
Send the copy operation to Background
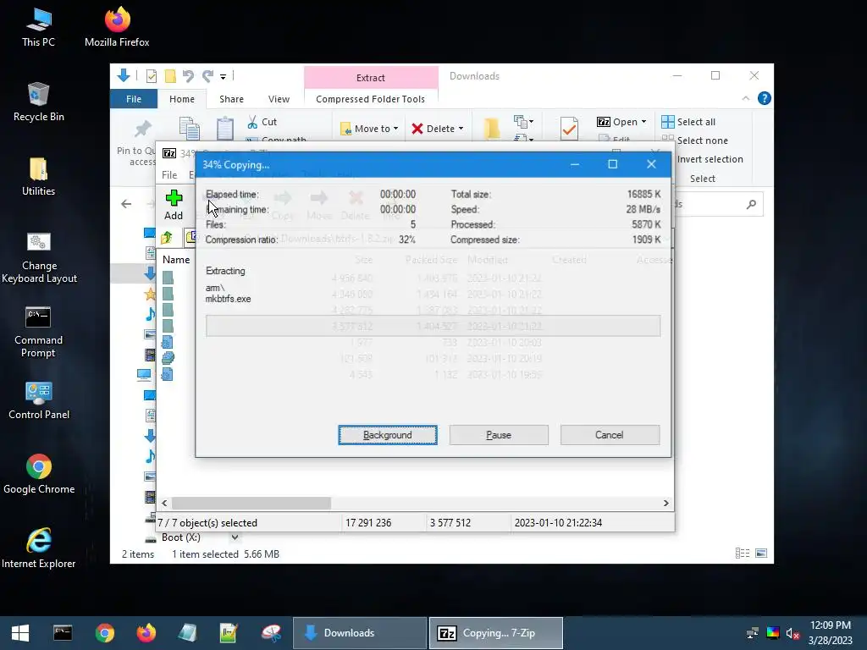pos(388,435)
